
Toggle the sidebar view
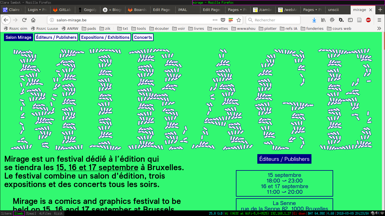tap(350, 20)
